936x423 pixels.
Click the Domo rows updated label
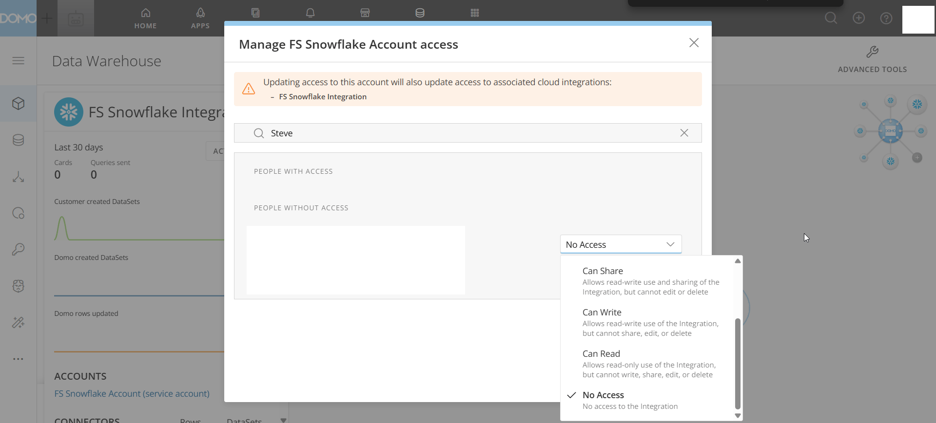coord(86,313)
